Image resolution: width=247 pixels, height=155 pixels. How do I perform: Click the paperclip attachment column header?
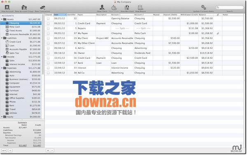[x=218, y=15]
